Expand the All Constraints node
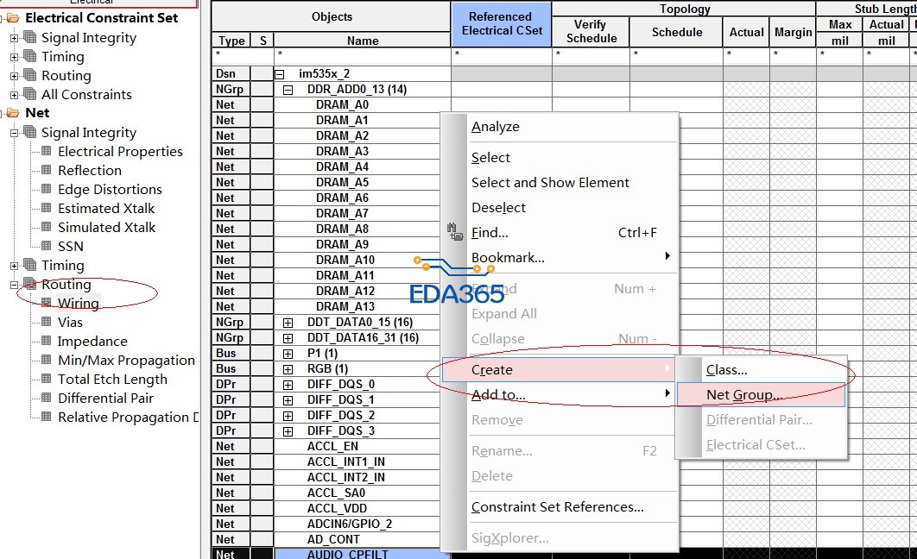 pos(14,95)
